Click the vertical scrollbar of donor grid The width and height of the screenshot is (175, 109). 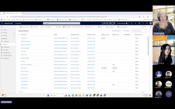coord(148,46)
